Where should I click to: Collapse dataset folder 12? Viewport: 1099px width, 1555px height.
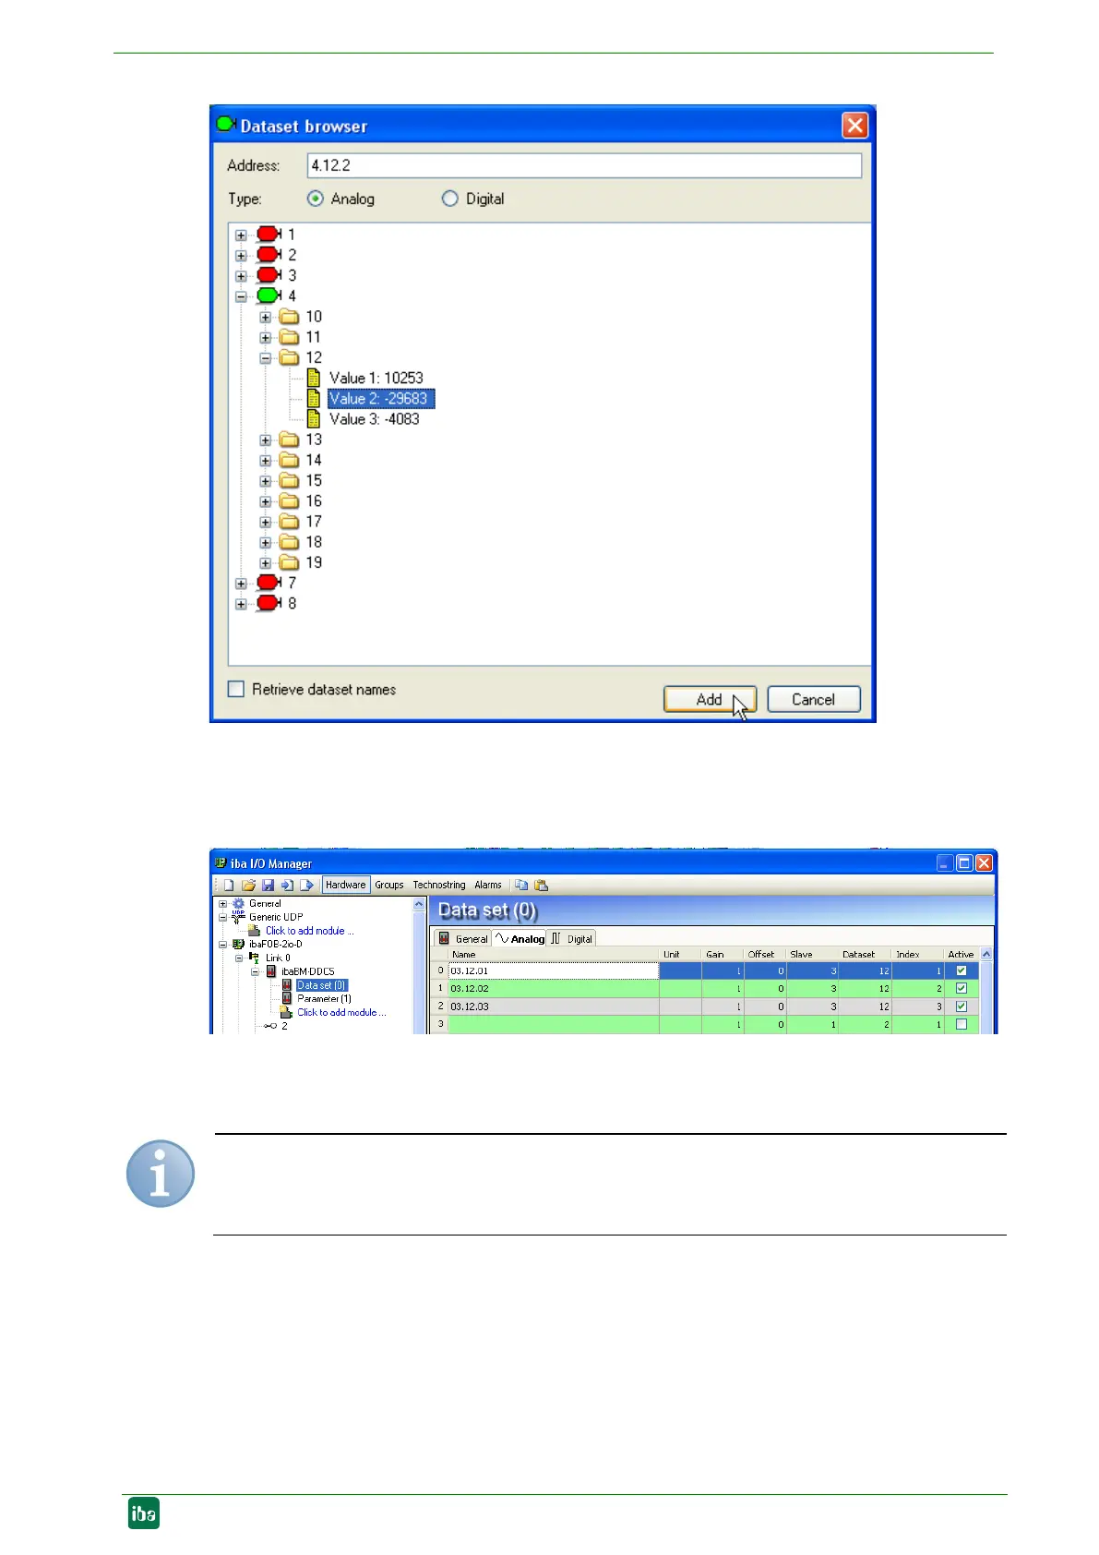266,358
